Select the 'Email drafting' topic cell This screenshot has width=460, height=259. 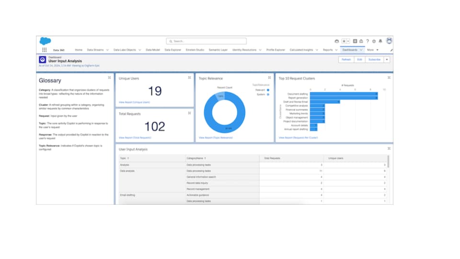tap(152, 198)
